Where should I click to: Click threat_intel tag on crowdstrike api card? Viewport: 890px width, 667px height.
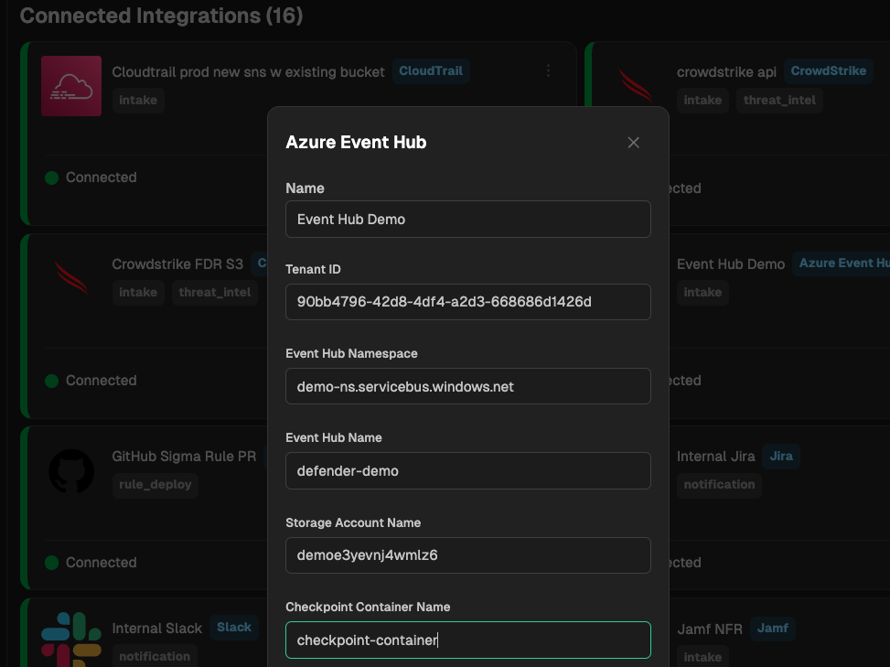[779, 101]
